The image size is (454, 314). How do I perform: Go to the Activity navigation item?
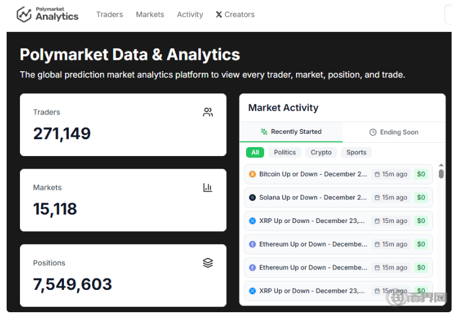(190, 14)
